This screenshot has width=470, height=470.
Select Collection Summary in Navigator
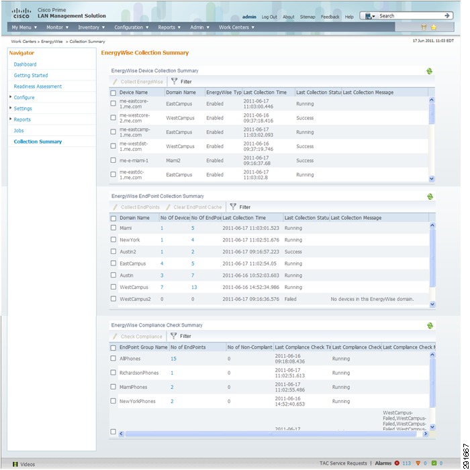[38, 141]
